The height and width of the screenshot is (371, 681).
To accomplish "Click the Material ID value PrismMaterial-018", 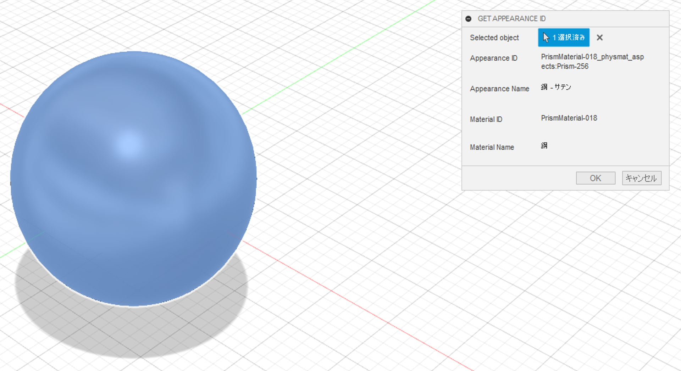I will point(569,118).
